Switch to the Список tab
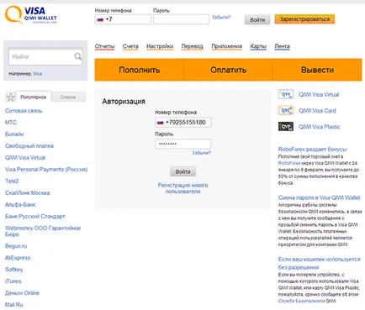The image size is (365, 310). 68,97
